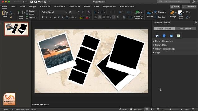Viewport: 198px width, 111px height.
Task: Open Effects pentagon tab in Format Picture
Action: [x=164, y=36]
